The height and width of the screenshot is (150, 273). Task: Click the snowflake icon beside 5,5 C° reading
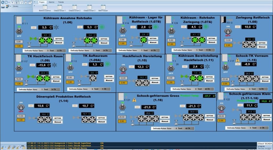click(x=56, y=27)
